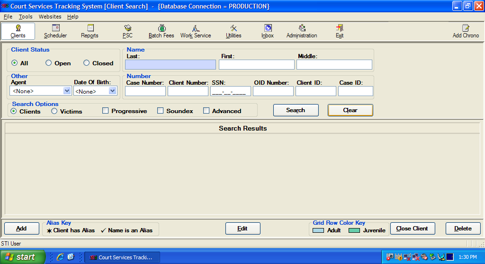Open the Help menu
Screen dimensions: 485x264
click(72, 17)
